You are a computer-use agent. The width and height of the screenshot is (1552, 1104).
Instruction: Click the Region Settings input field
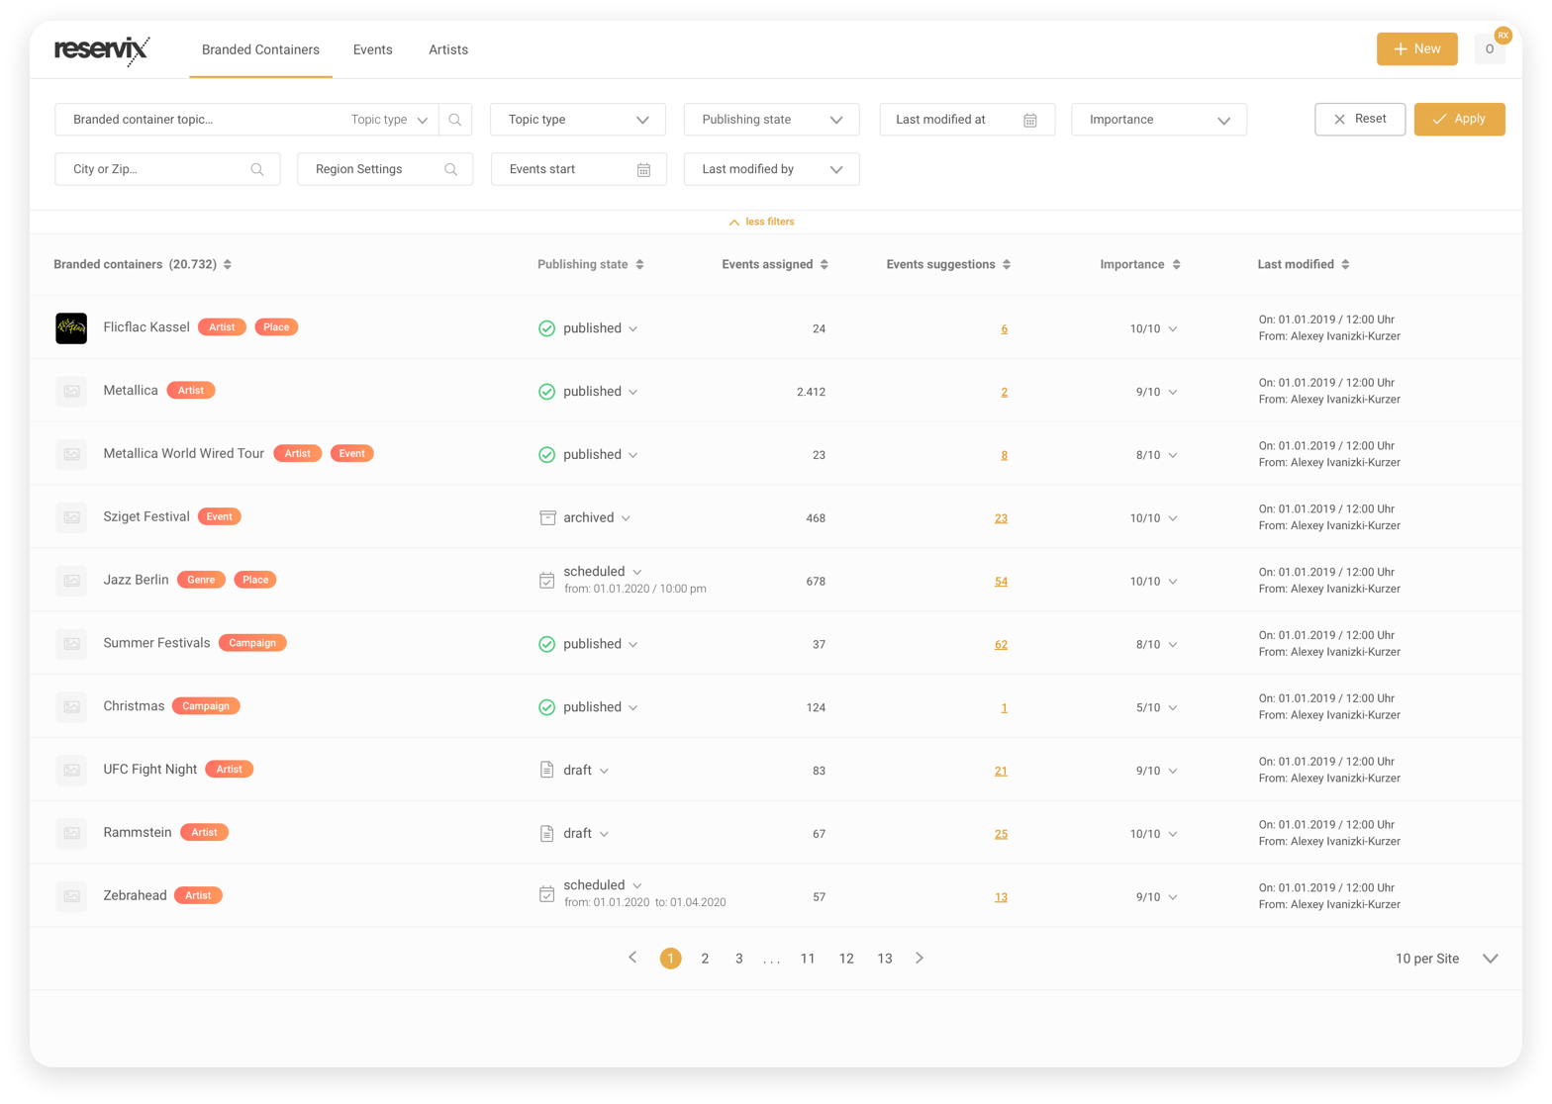tap(385, 169)
